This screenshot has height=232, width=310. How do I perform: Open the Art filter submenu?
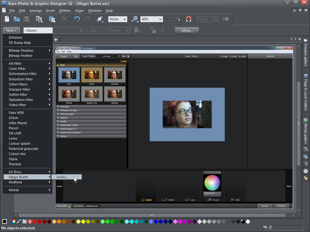click(x=28, y=63)
